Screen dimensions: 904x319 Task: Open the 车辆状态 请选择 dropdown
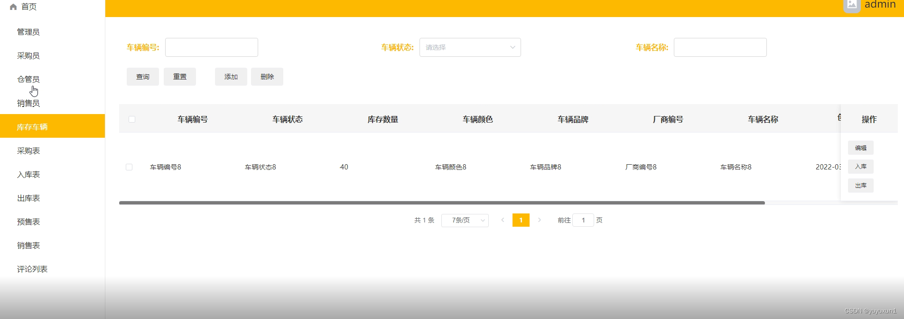(x=470, y=47)
